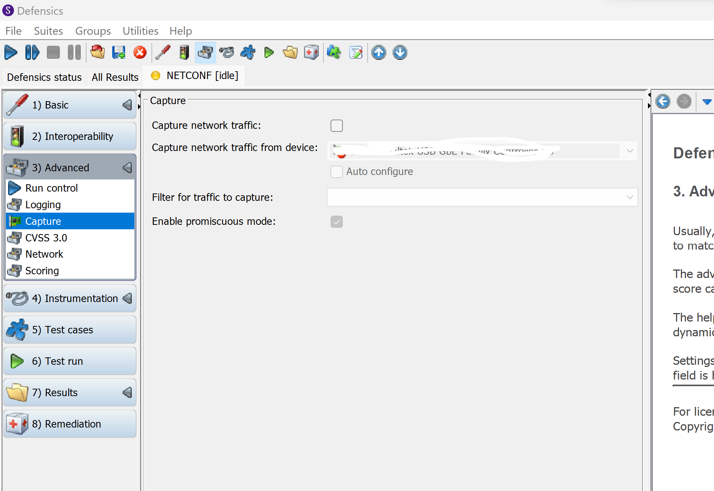Click the blue up-arrow navigation icon
714x491 pixels.
(x=379, y=52)
